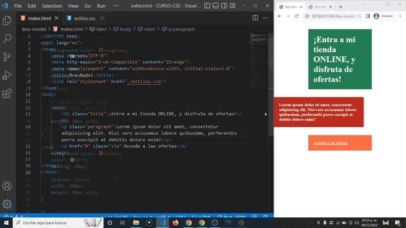The image size is (406, 228).
Task: Click the green title heading in browser
Action: [x=340, y=59]
